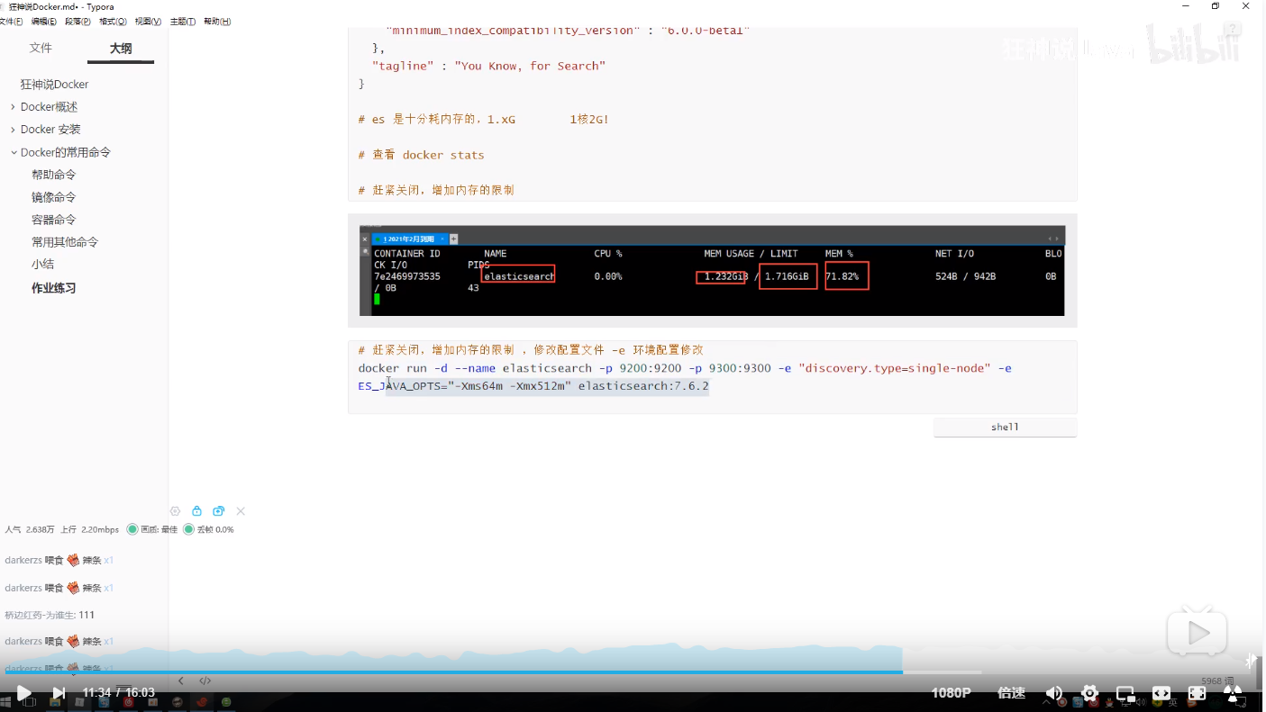Screen dimensions: 1266x712
Task: Enable picture-in-picture mode icon
Action: pos(1125,694)
